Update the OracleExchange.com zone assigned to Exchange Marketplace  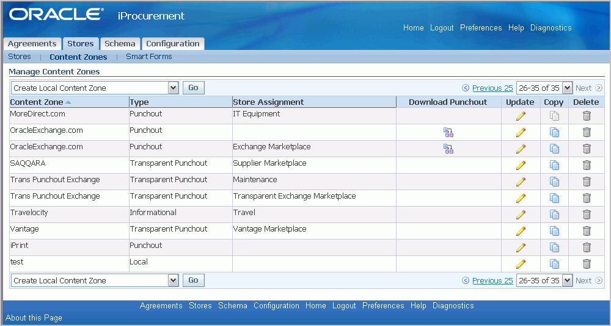pos(521,149)
